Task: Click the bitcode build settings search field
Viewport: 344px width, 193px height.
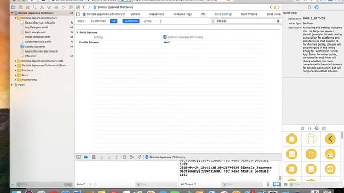Action: (245, 21)
